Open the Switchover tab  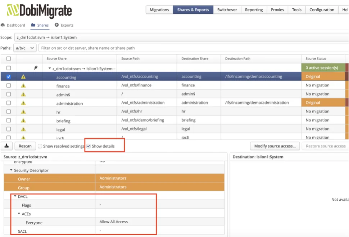[x=227, y=10]
